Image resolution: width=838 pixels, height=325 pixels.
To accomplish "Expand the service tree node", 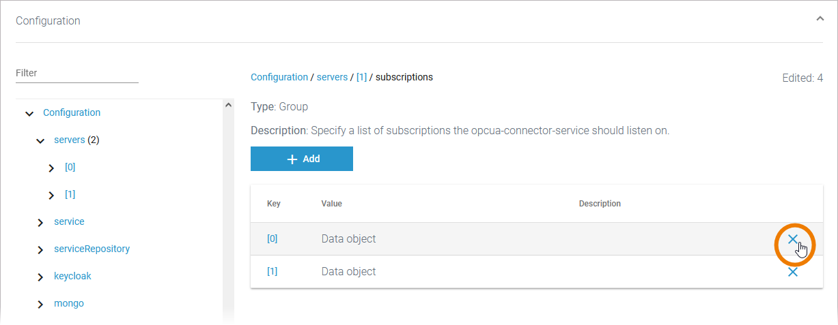I will (x=40, y=222).
